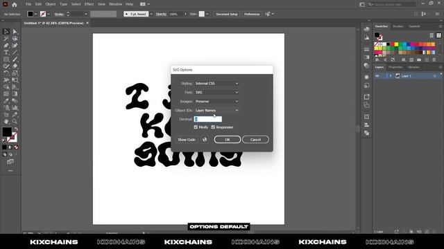The width and height of the screenshot is (444, 249).
Task: Click the Search Adobe Help field
Action: click(395, 4)
